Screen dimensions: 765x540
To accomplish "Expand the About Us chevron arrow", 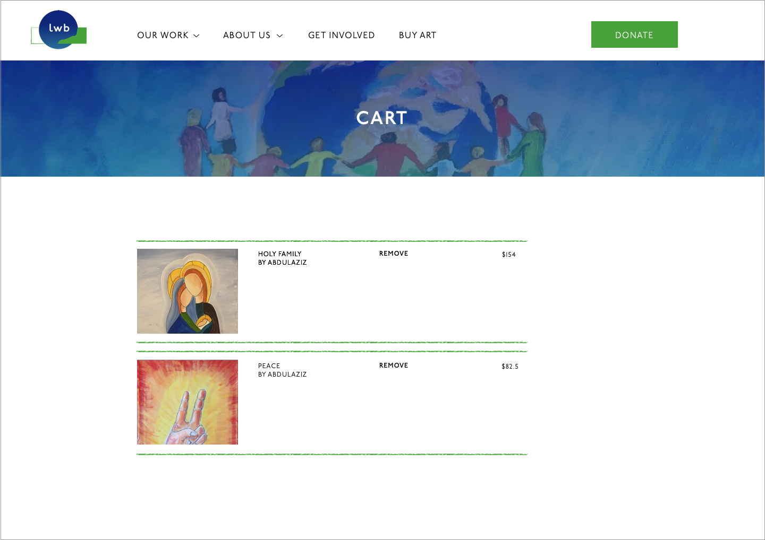I will [x=279, y=36].
